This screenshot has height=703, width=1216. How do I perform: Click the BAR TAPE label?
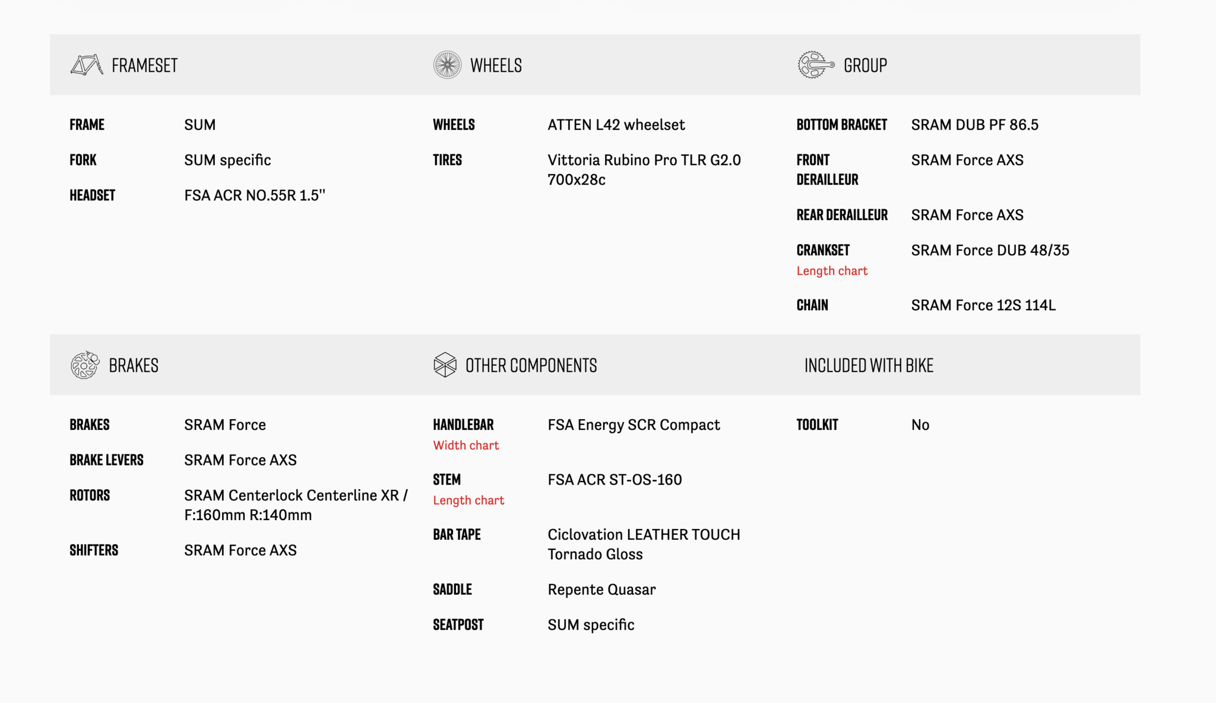[x=457, y=534]
